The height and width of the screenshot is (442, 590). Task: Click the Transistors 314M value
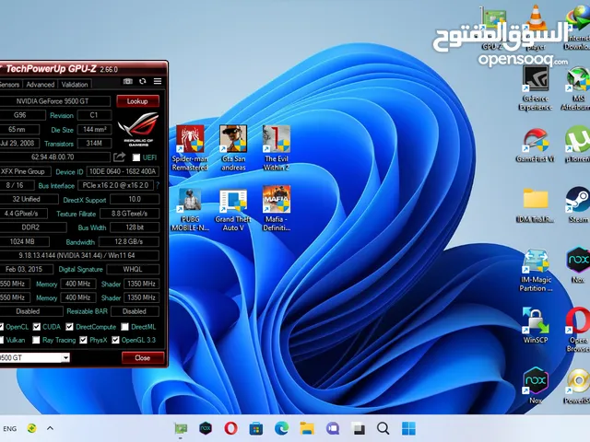94,144
